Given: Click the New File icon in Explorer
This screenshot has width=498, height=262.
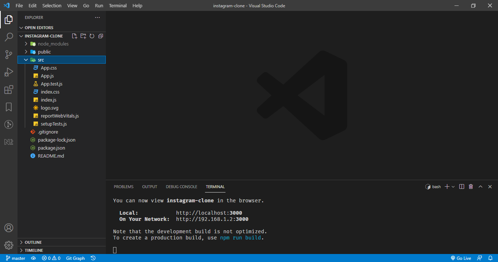Looking at the screenshot, I should pos(74,36).
